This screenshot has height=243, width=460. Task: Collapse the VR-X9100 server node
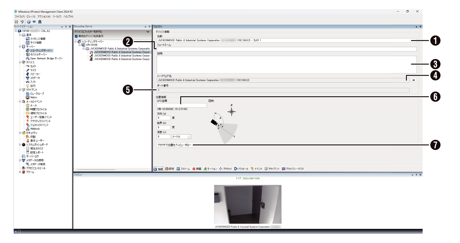(80, 45)
